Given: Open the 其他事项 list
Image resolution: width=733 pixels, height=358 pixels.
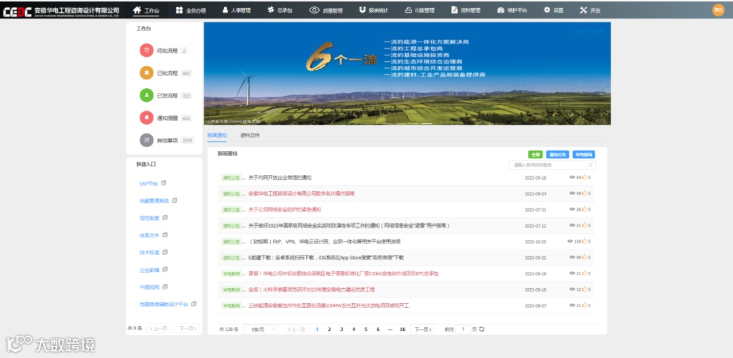Looking at the screenshot, I should click(168, 140).
